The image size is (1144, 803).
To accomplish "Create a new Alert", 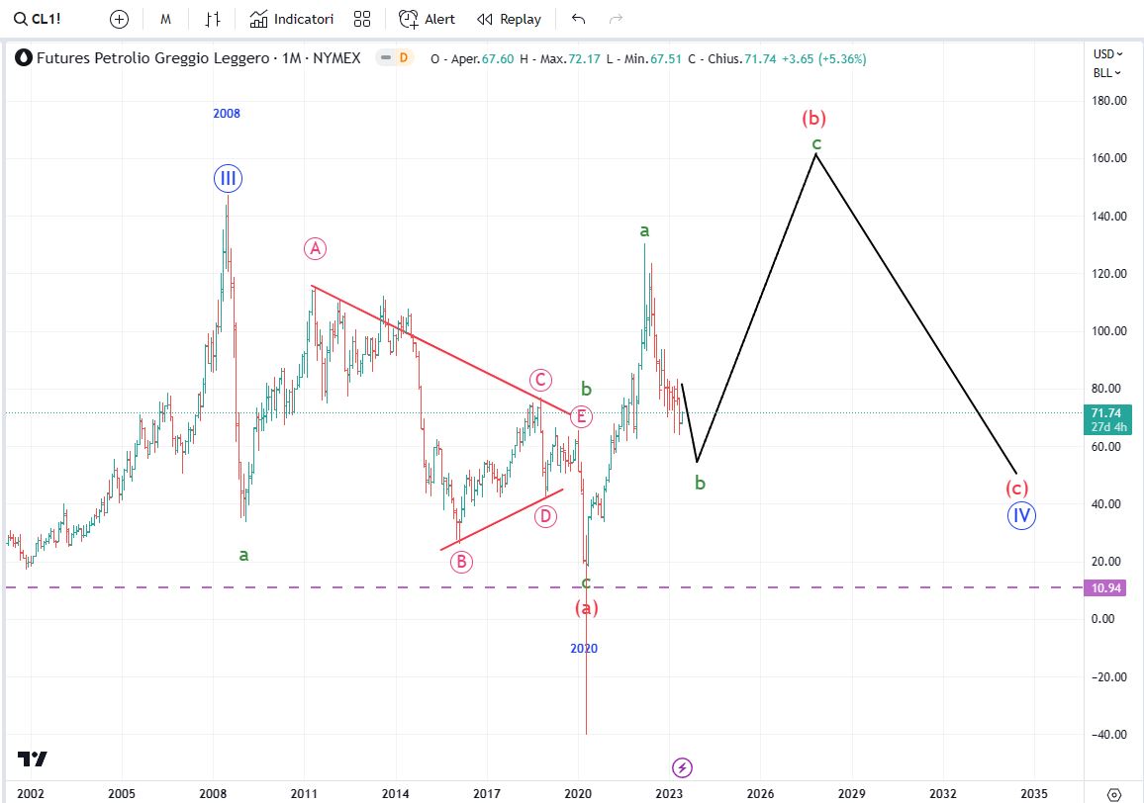I will coord(427,19).
